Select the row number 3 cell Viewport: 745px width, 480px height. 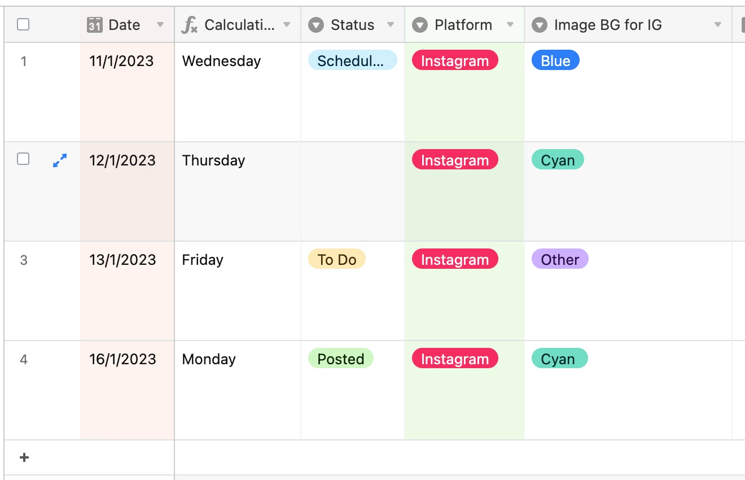[x=24, y=260]
